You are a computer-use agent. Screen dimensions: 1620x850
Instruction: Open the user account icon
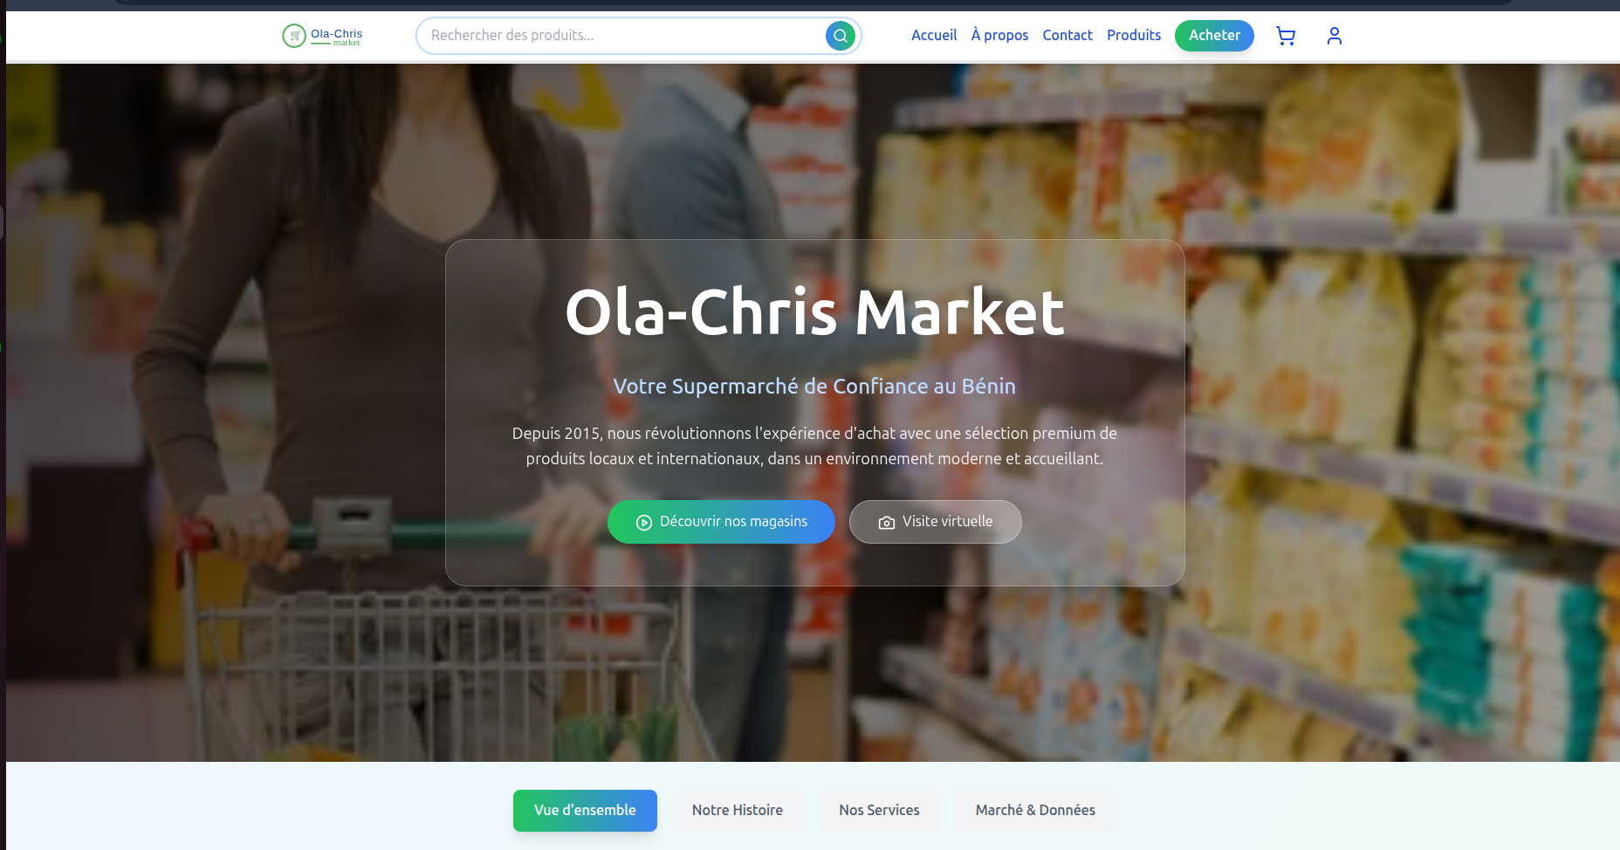[1334, 36]
